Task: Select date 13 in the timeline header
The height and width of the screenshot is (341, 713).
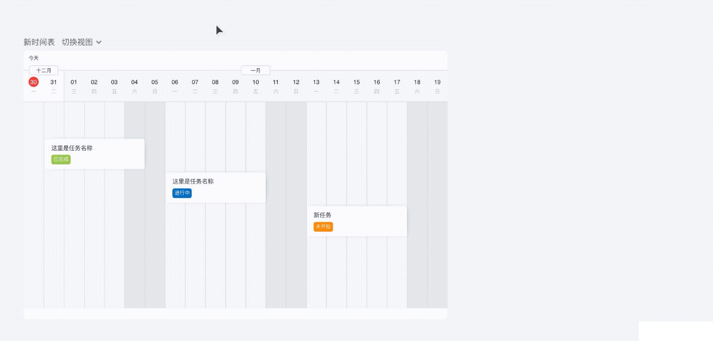Action: tap(316, 86)
